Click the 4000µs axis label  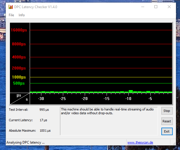click(x=19, y=57)
